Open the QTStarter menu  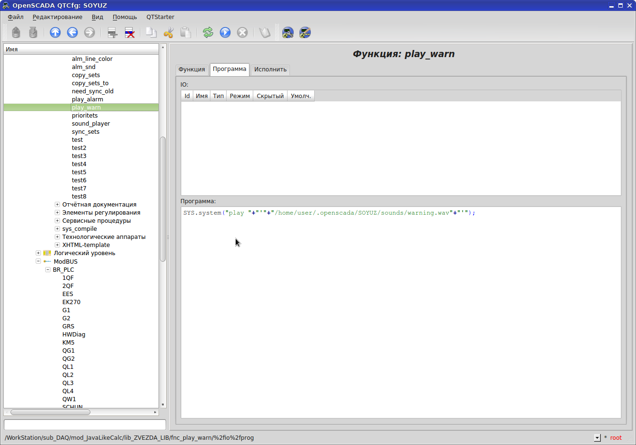[160, 17]
